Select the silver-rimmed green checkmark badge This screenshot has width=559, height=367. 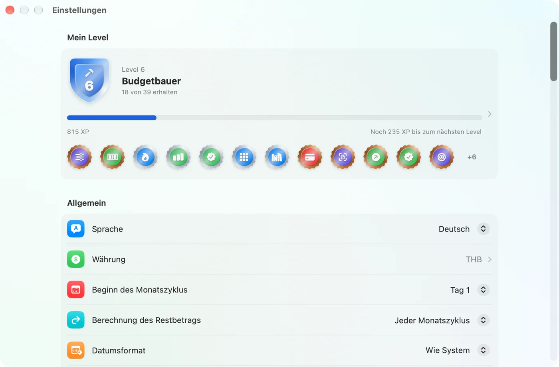point(211,157)
